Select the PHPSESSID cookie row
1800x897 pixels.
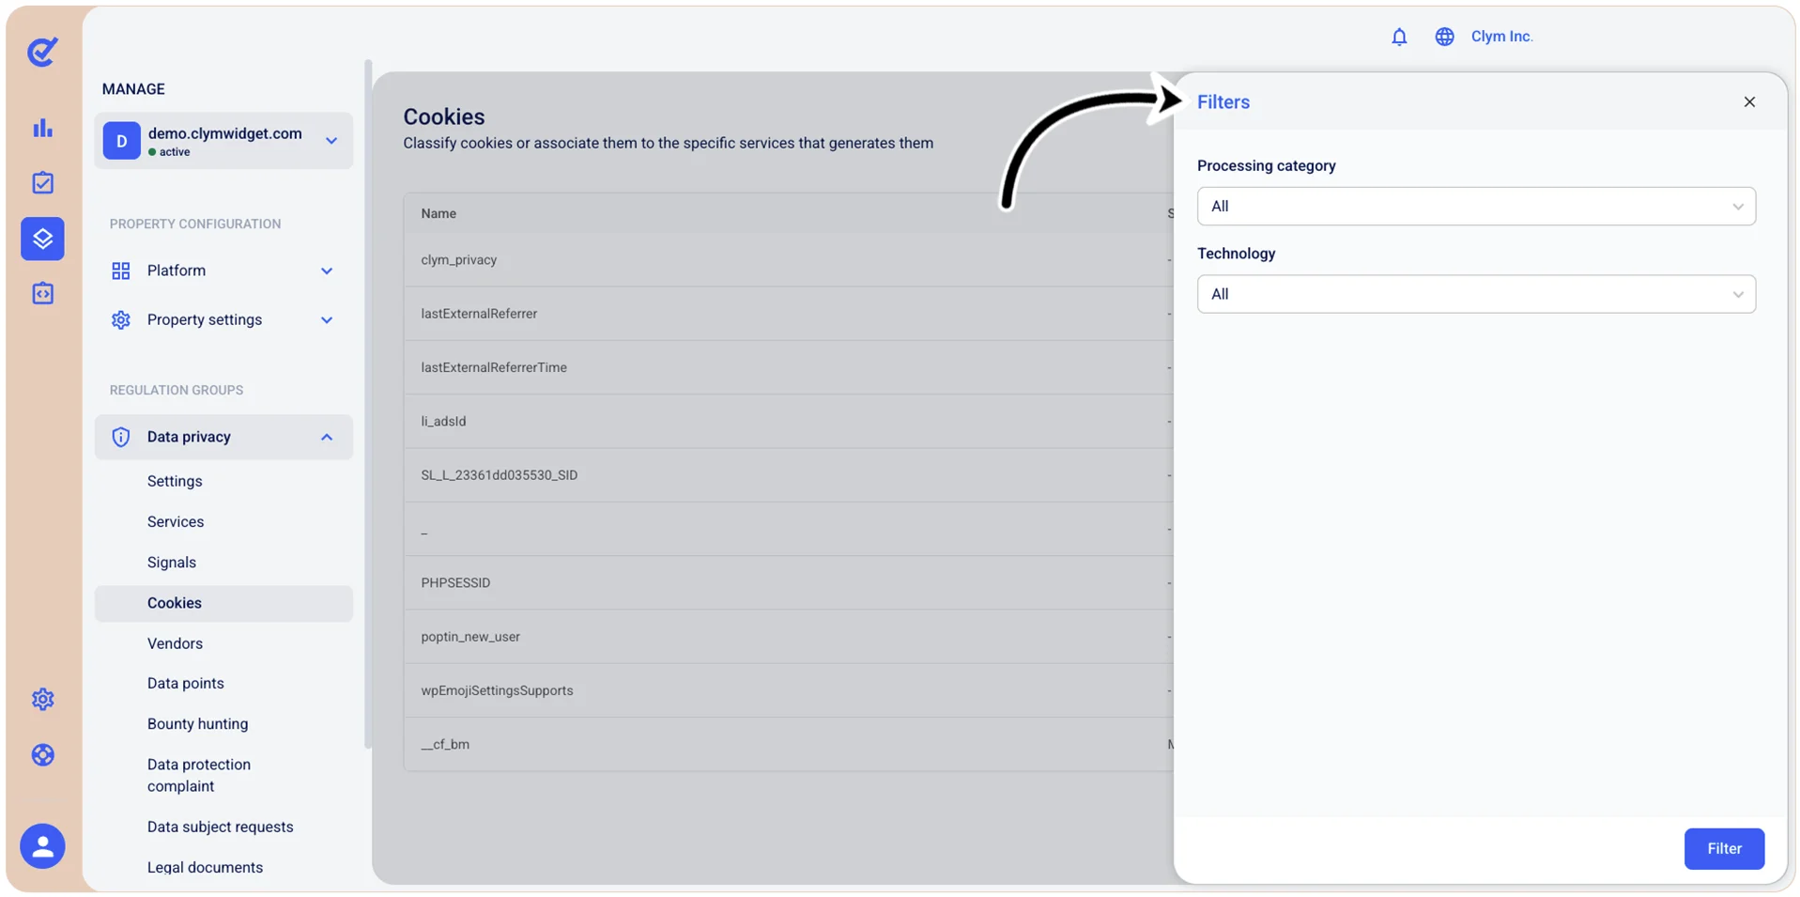click(789, 583)
